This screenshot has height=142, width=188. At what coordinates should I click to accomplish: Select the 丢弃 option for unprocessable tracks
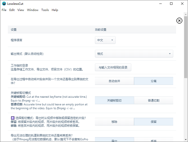coord(154,140)
